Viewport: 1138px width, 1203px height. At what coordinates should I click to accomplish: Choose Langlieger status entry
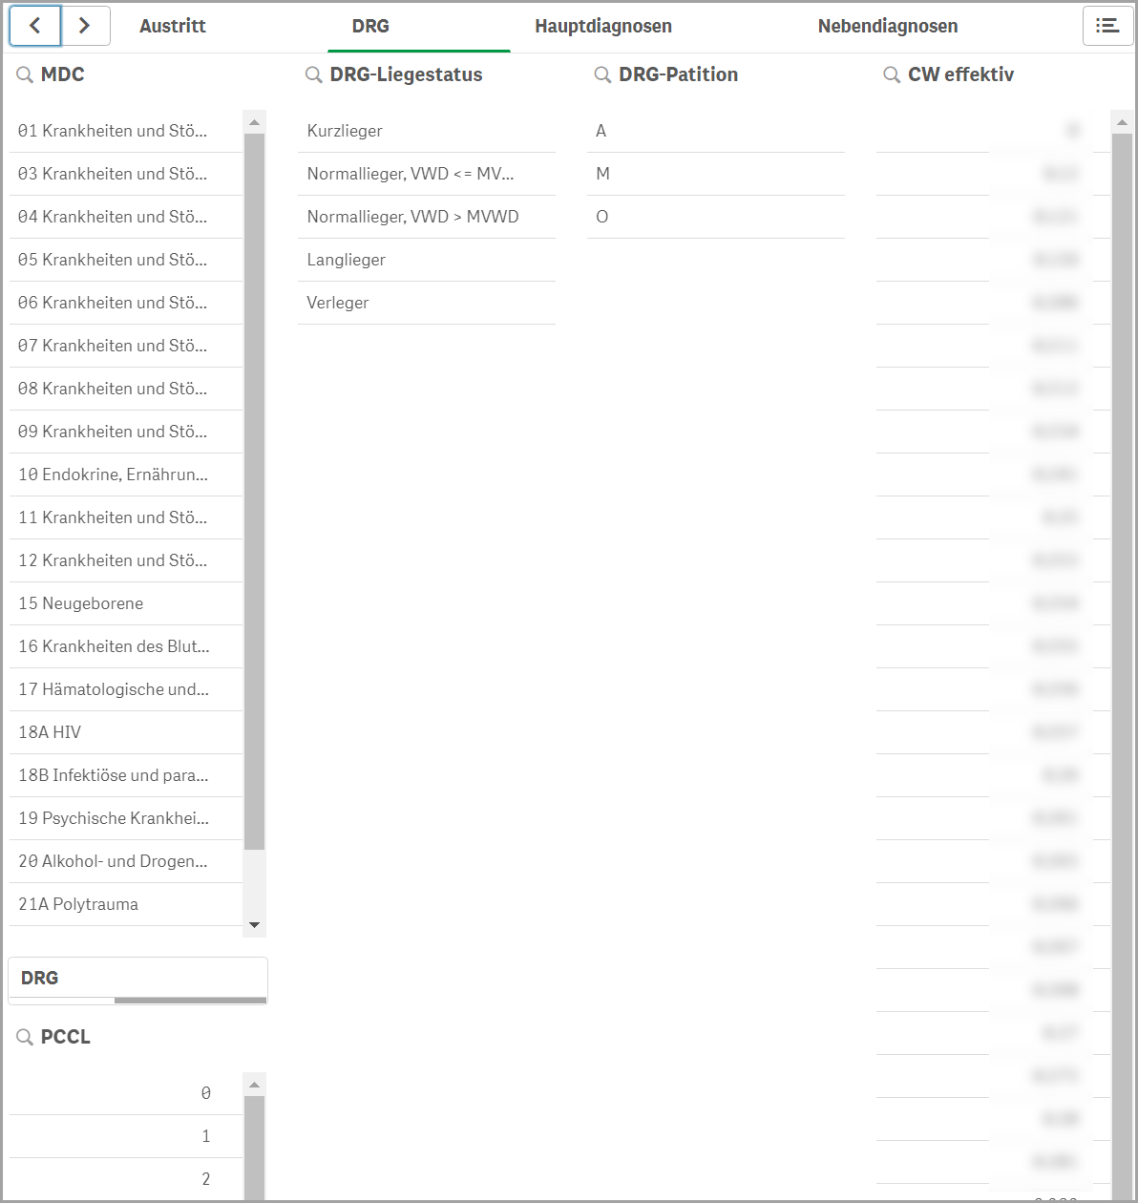[347, 260]
